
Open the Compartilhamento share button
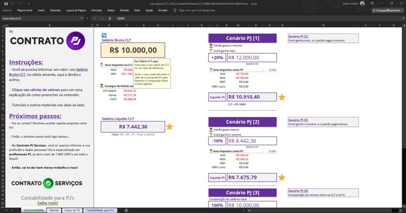point(388,10)
